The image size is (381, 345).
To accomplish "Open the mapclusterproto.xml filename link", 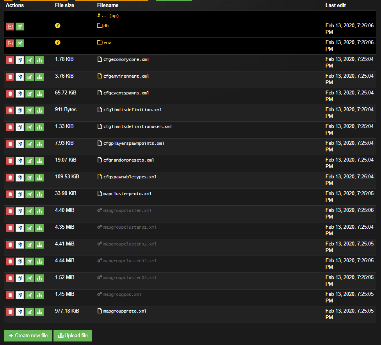I will [x=127, y=194].
